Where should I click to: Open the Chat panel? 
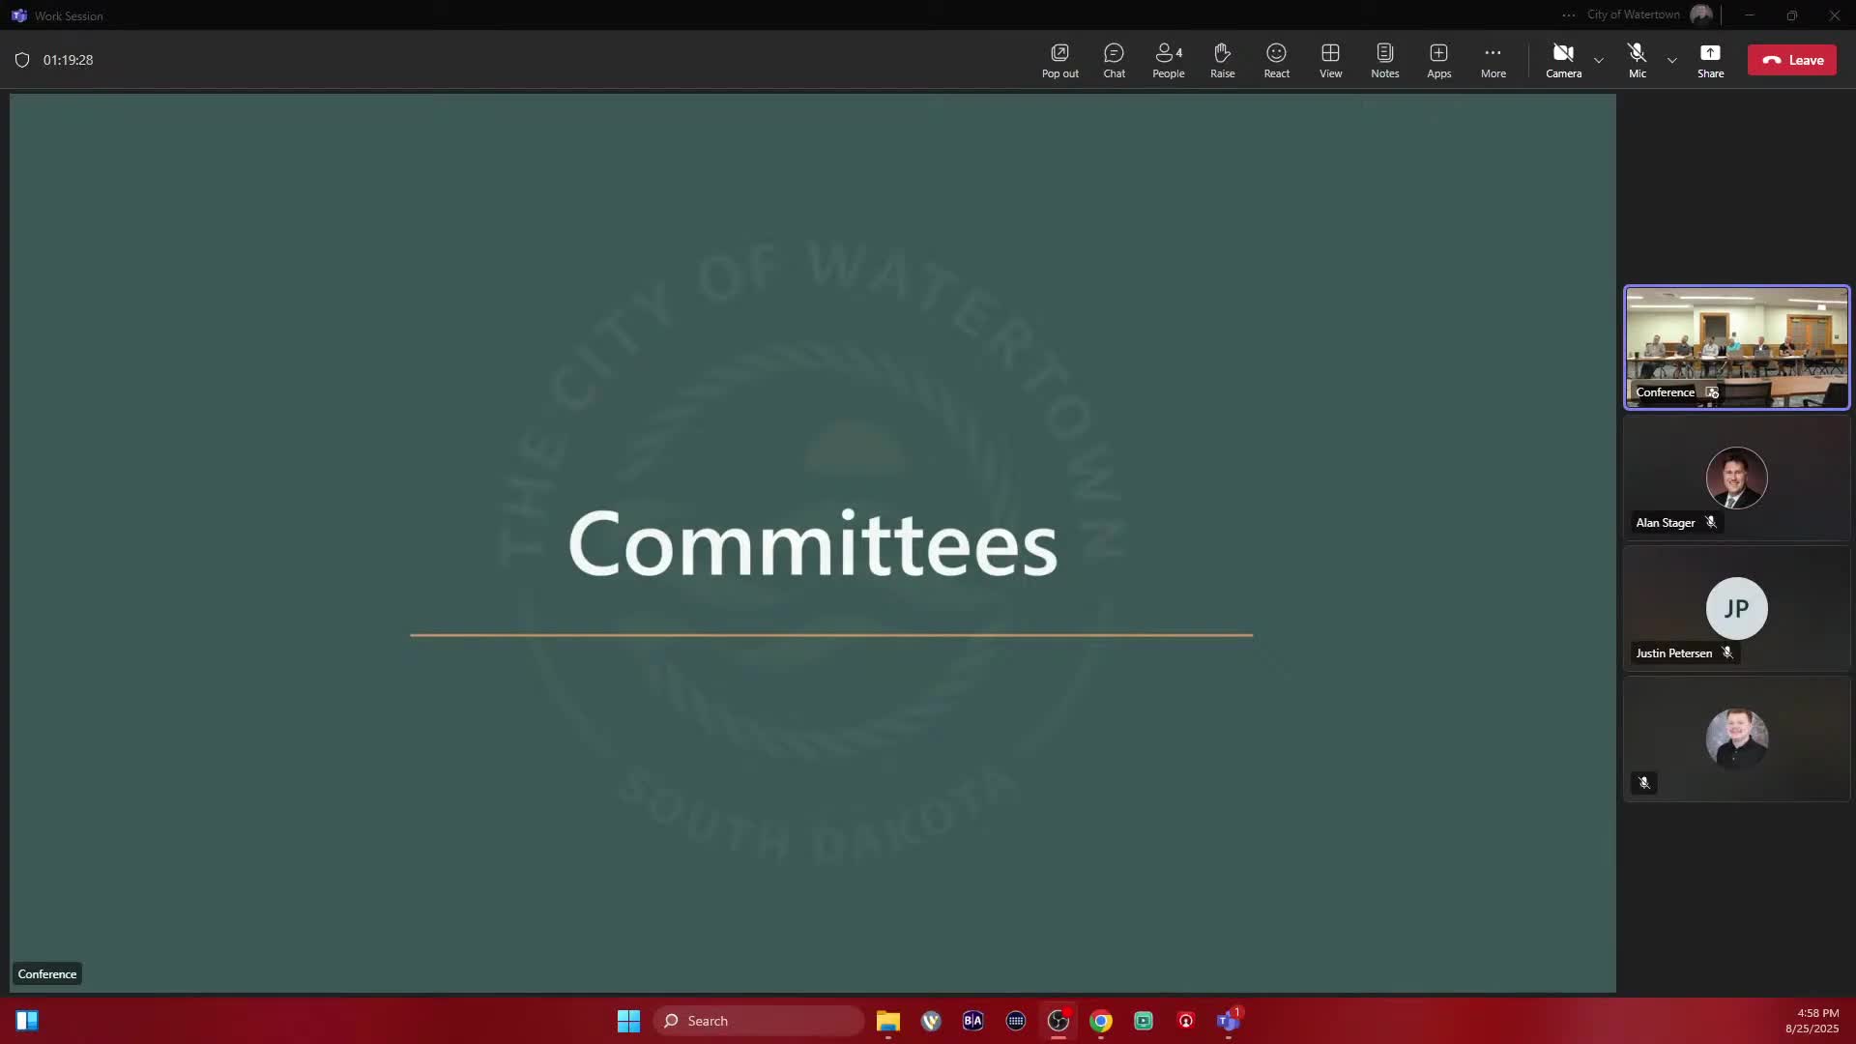pyautogui.click(x=1114, y=60)
